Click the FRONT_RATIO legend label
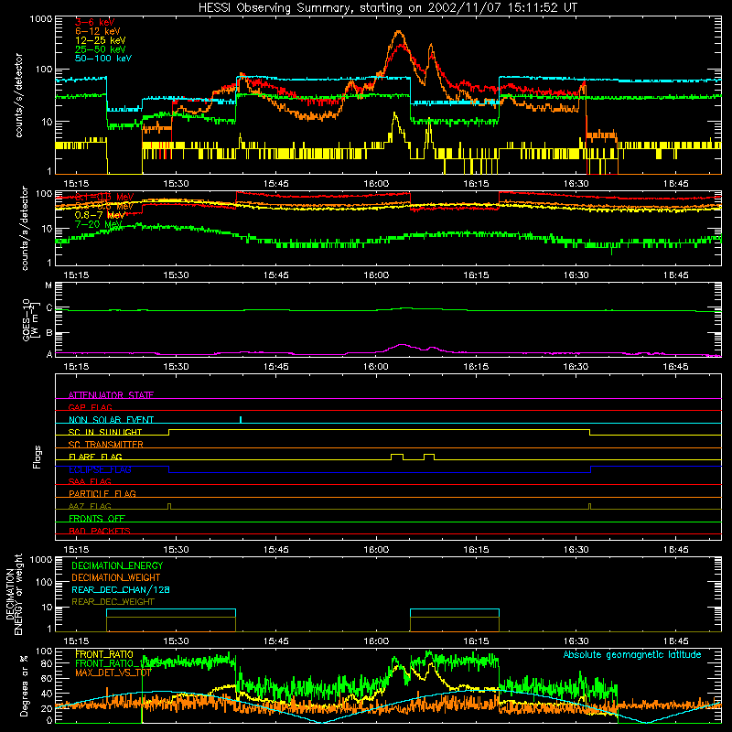Image resolution: width=732 pixels, height=732 pixels. point(104,654)
